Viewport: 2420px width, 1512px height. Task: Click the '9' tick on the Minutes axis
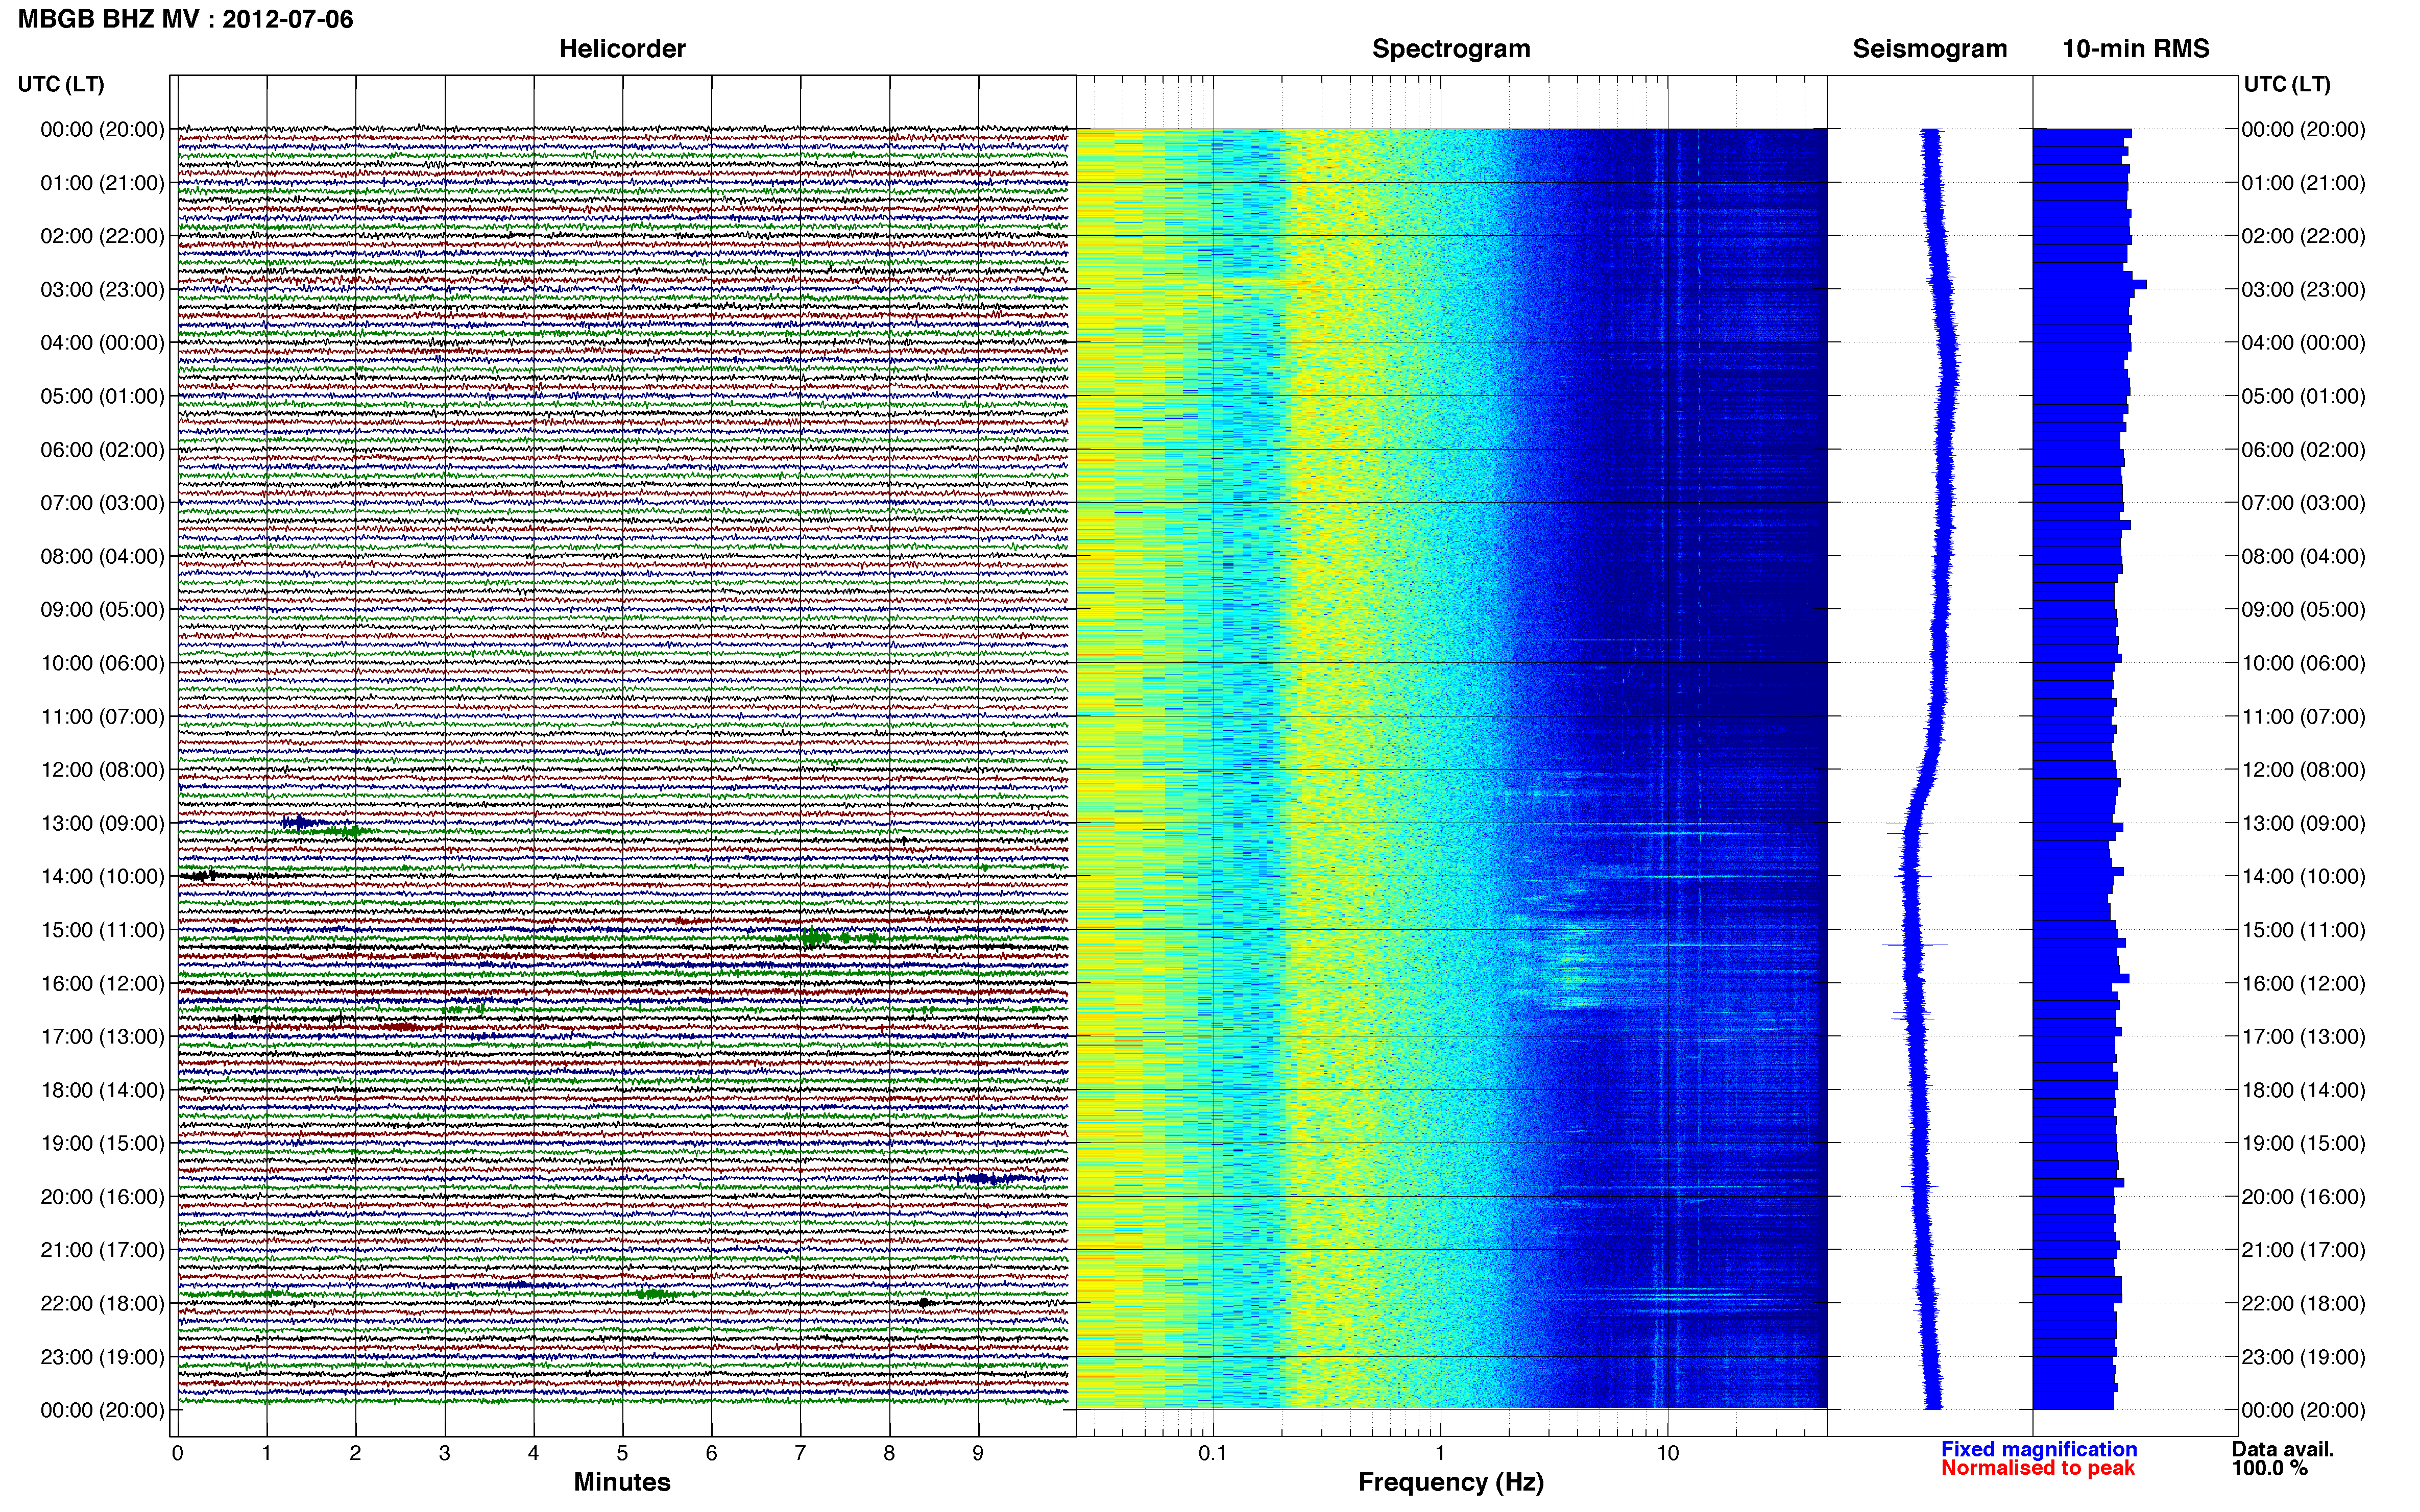pos(978,1454)
